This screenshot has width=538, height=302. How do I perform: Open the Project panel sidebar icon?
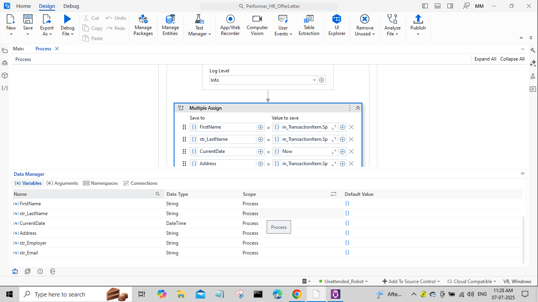click(5, 50)
